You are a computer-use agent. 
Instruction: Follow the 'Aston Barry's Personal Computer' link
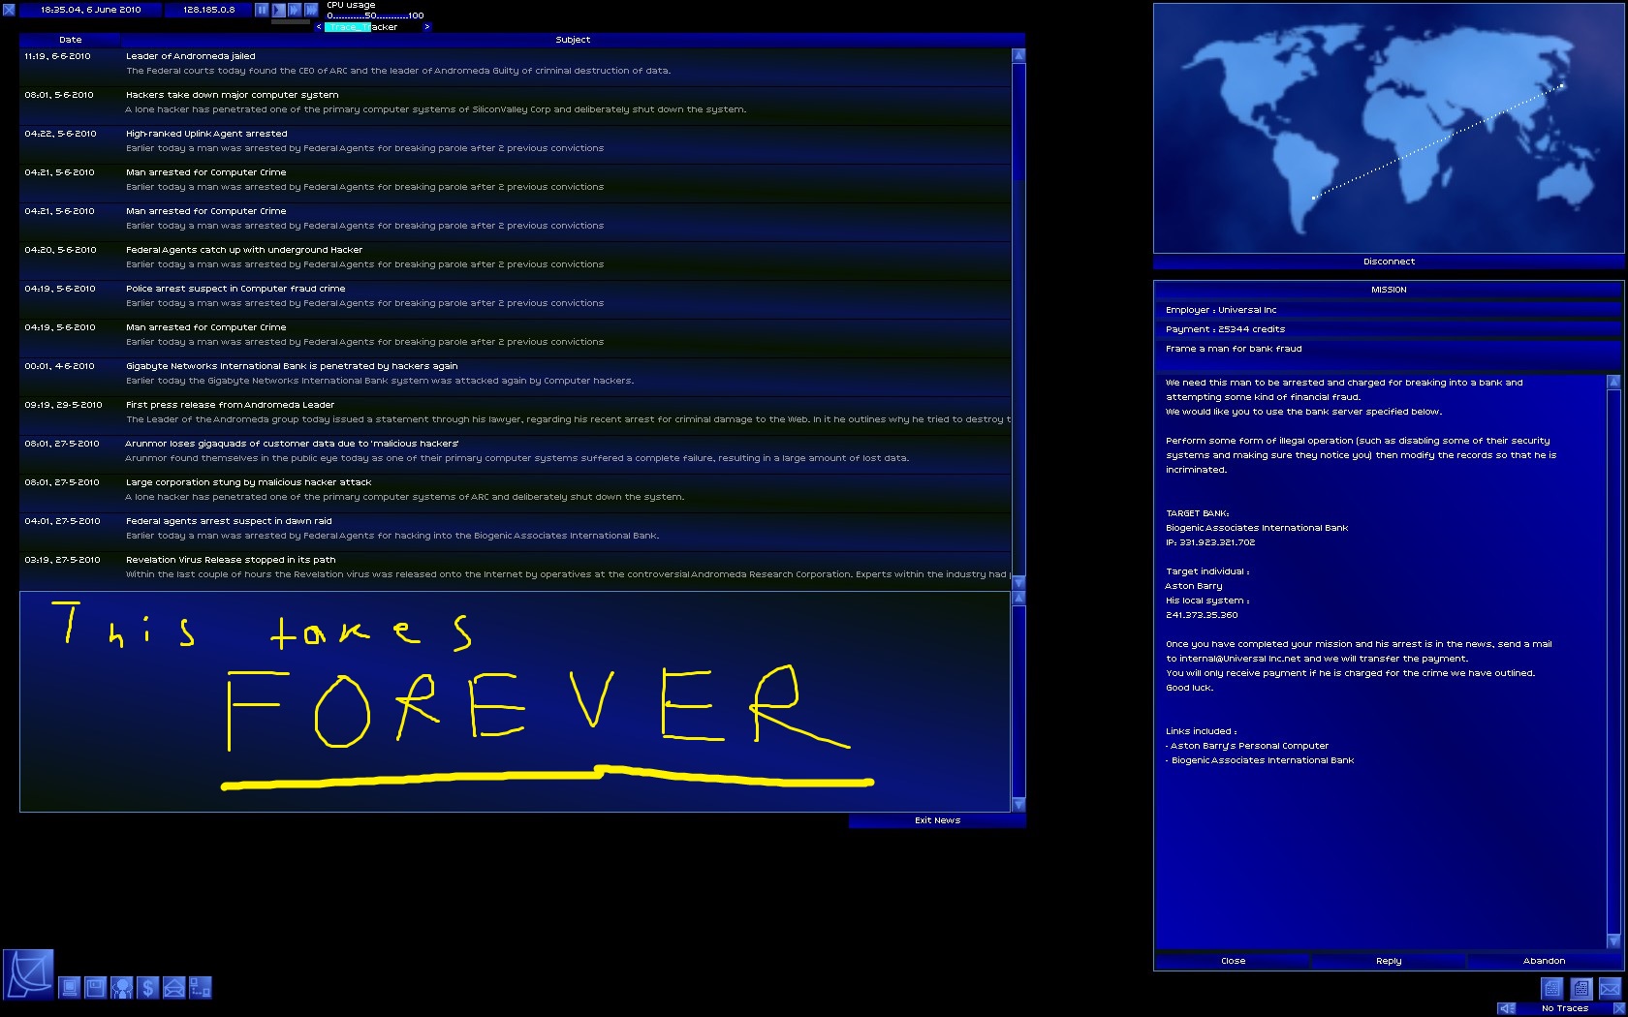[1249, 746]
